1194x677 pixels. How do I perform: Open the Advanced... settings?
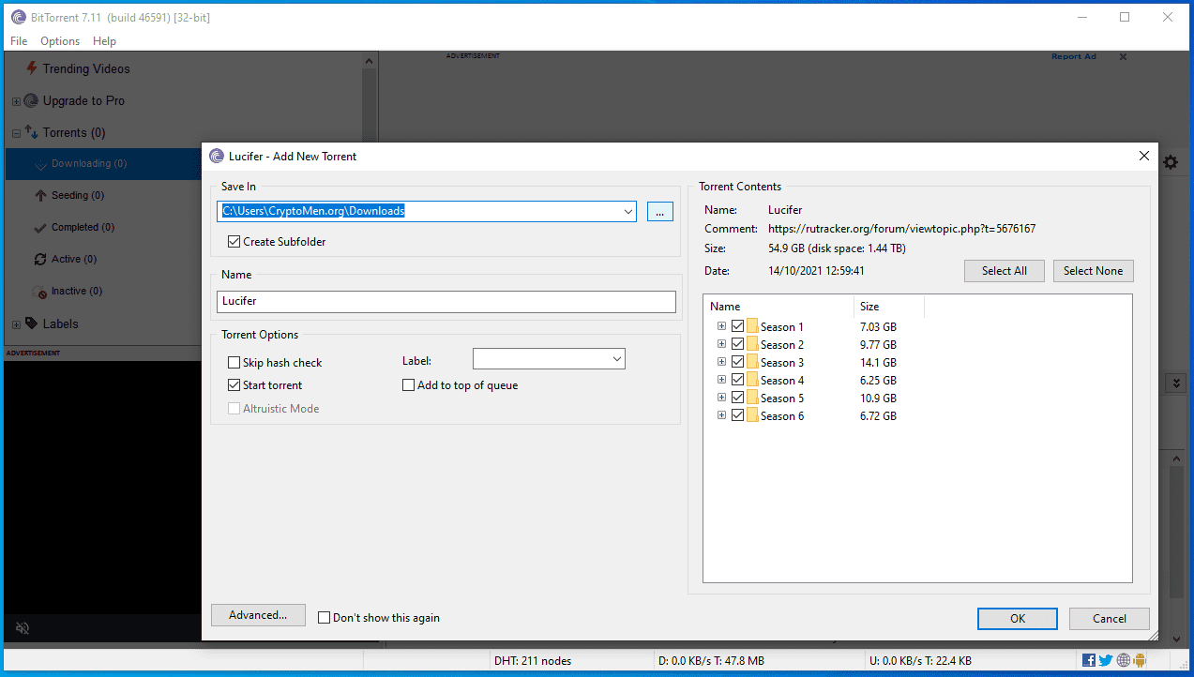coord(258,615)
